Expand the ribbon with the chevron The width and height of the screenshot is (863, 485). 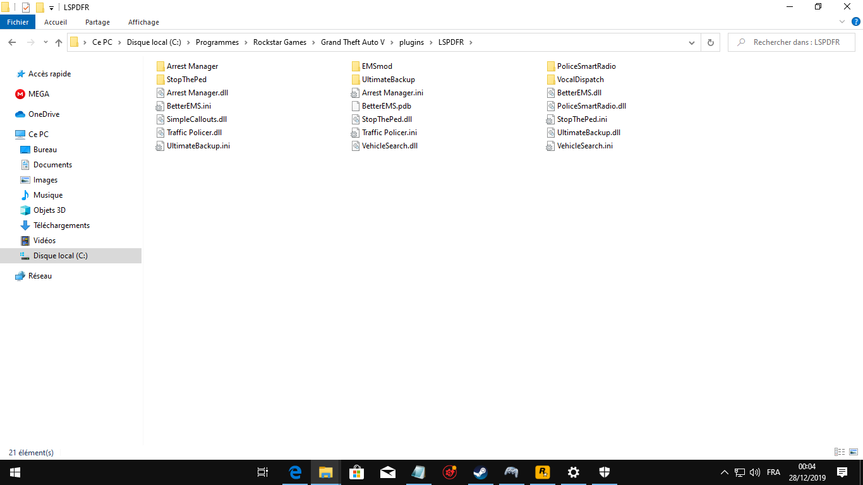pos(842,22)
